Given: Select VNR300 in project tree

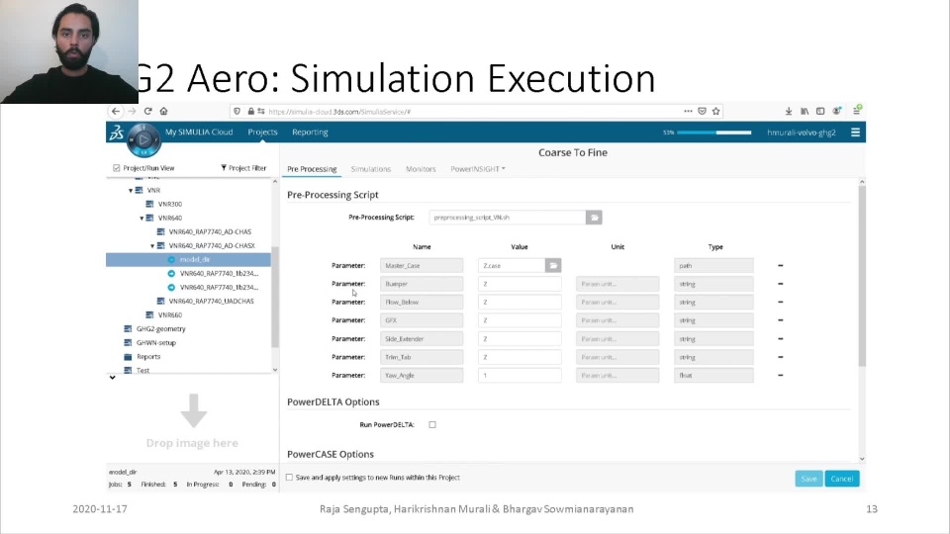Looking at the screenshot, I should click(169, 204).
